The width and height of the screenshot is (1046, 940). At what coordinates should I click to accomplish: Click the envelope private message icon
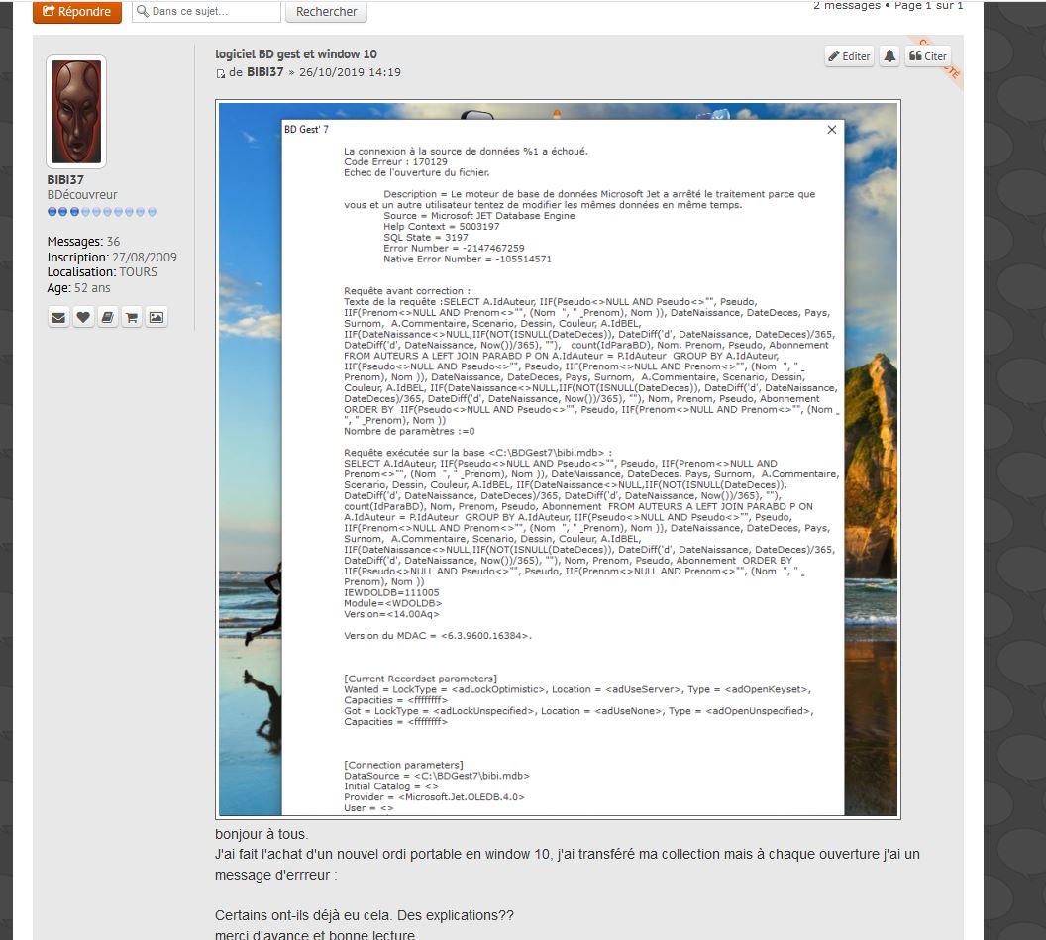(x=58, y=318)
